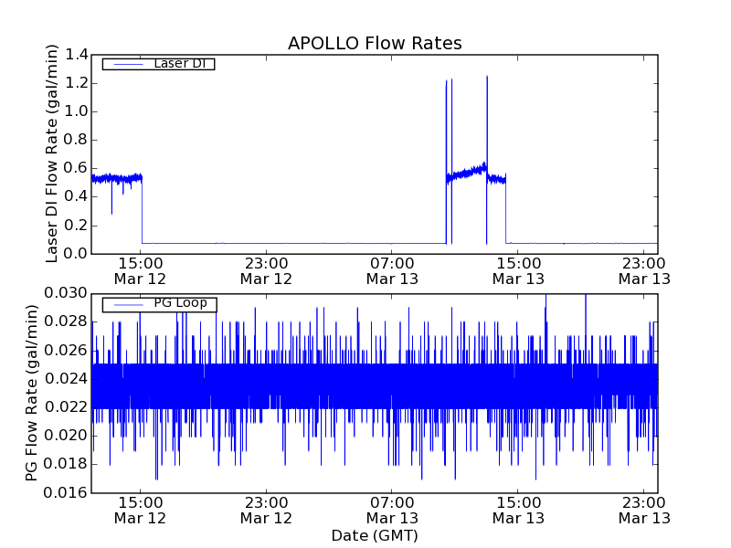Image resolution: width=731 pixels, height=548 pixels.
Task: Click the 0.030 tick on PG axis
Action: point(66,293)
